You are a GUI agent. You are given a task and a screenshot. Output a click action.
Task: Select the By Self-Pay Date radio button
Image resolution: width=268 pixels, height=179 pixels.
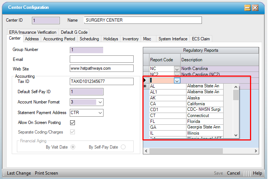point(123,147)
